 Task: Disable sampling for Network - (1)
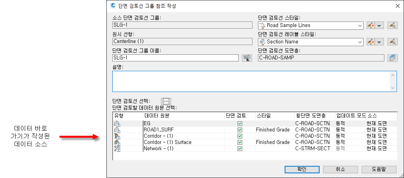[240, 149]
